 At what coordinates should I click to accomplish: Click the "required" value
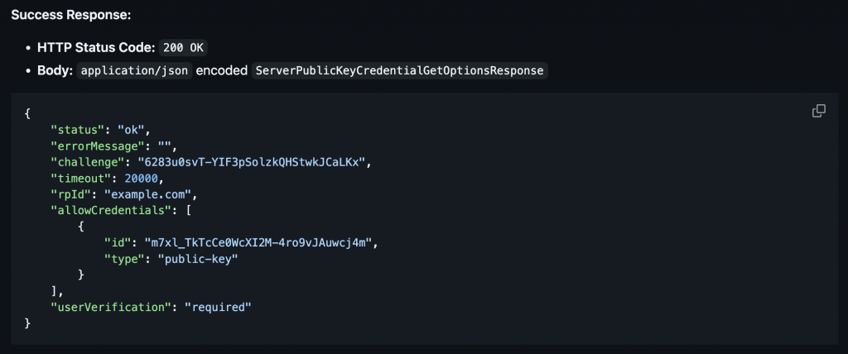pyautogui.click(x=218, y=308)
